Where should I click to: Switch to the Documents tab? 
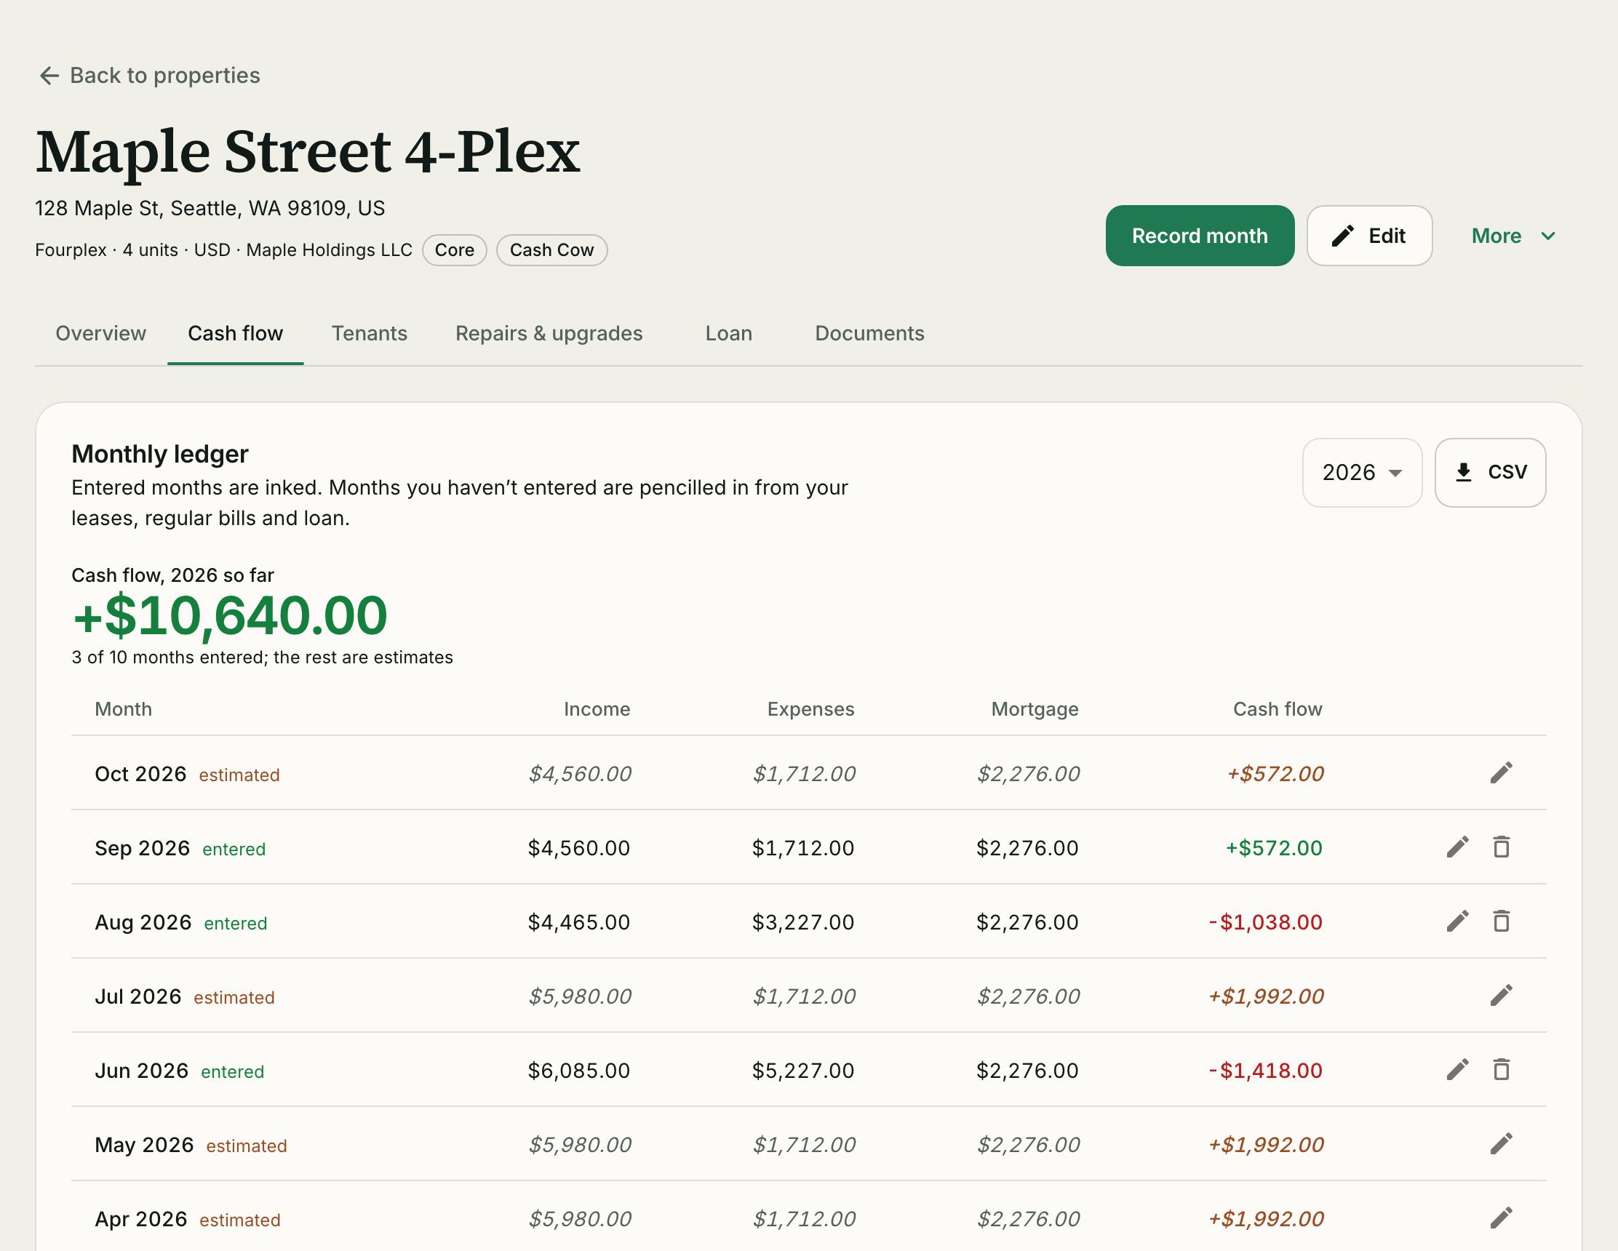[x=869, y=333]
